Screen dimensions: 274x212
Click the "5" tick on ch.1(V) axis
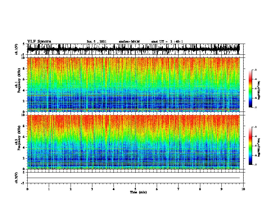24,44
